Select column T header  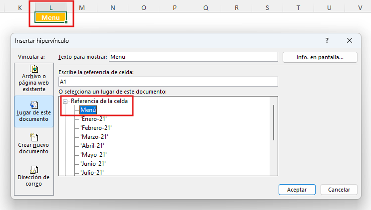click(299, 8)
